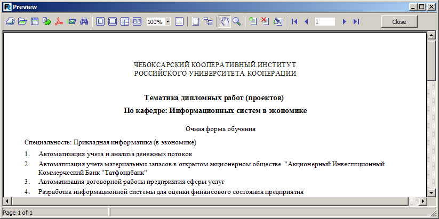Go to the next page with the arrow button
The height and width of the screenshot is (219, 439).
pos(345,21)
